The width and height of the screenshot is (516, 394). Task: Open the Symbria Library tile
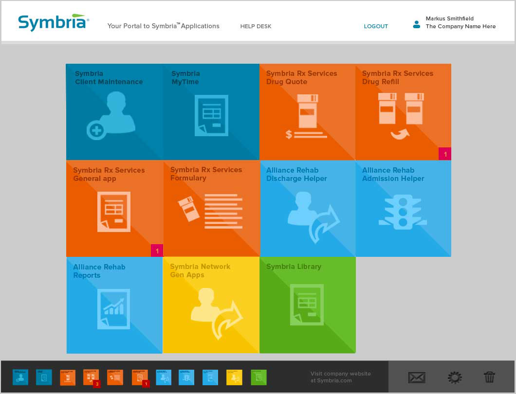coord(307,304)
